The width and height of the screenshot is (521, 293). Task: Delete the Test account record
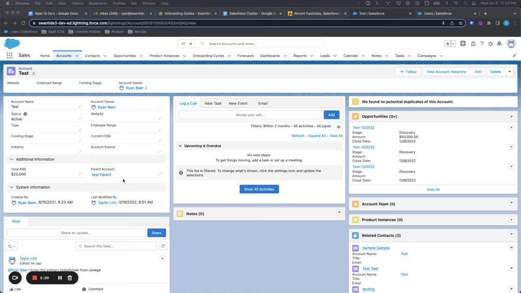click(x=495, y=72)
